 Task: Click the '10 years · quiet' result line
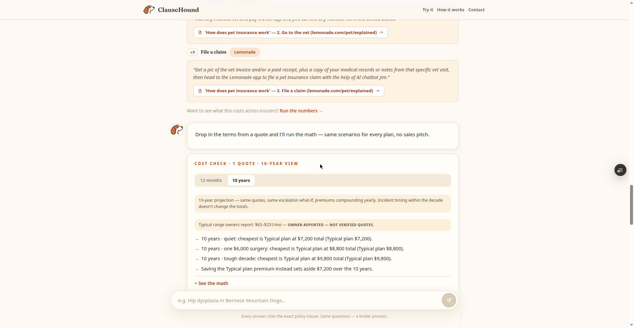(286, 239)
